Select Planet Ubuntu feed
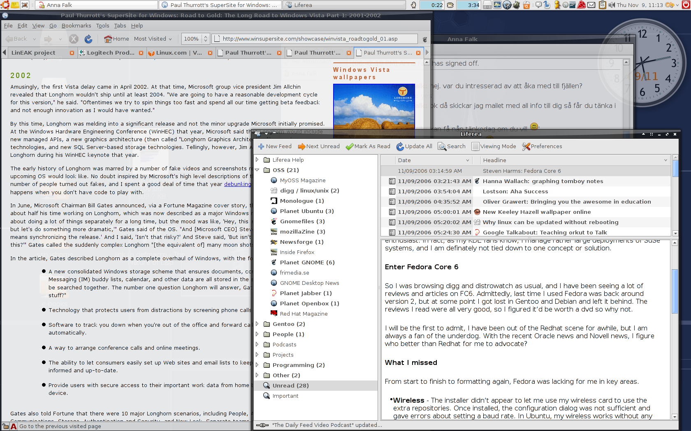Image resolution: width=691 pixels, height=431 pixels. click(306, 211)
